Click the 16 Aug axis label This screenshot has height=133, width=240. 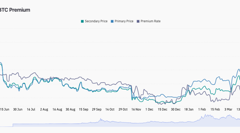tap(57, 109)
